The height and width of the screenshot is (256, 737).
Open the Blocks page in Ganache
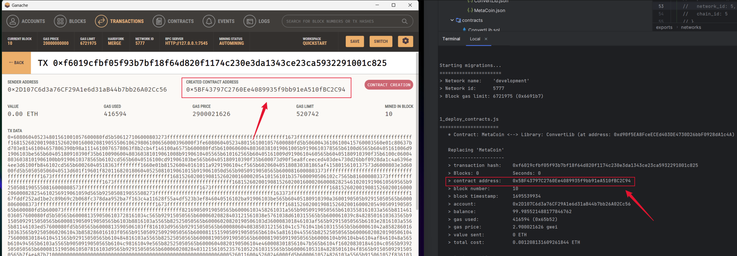pos(70,21)
